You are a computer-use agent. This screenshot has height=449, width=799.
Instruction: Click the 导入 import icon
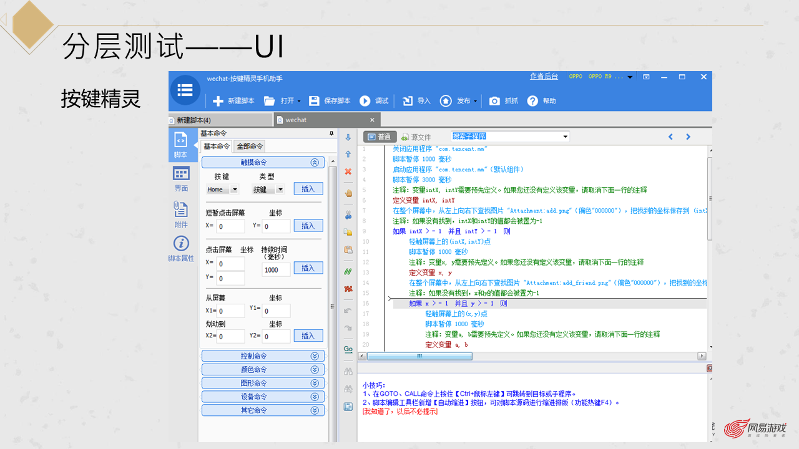pos(408,101)
